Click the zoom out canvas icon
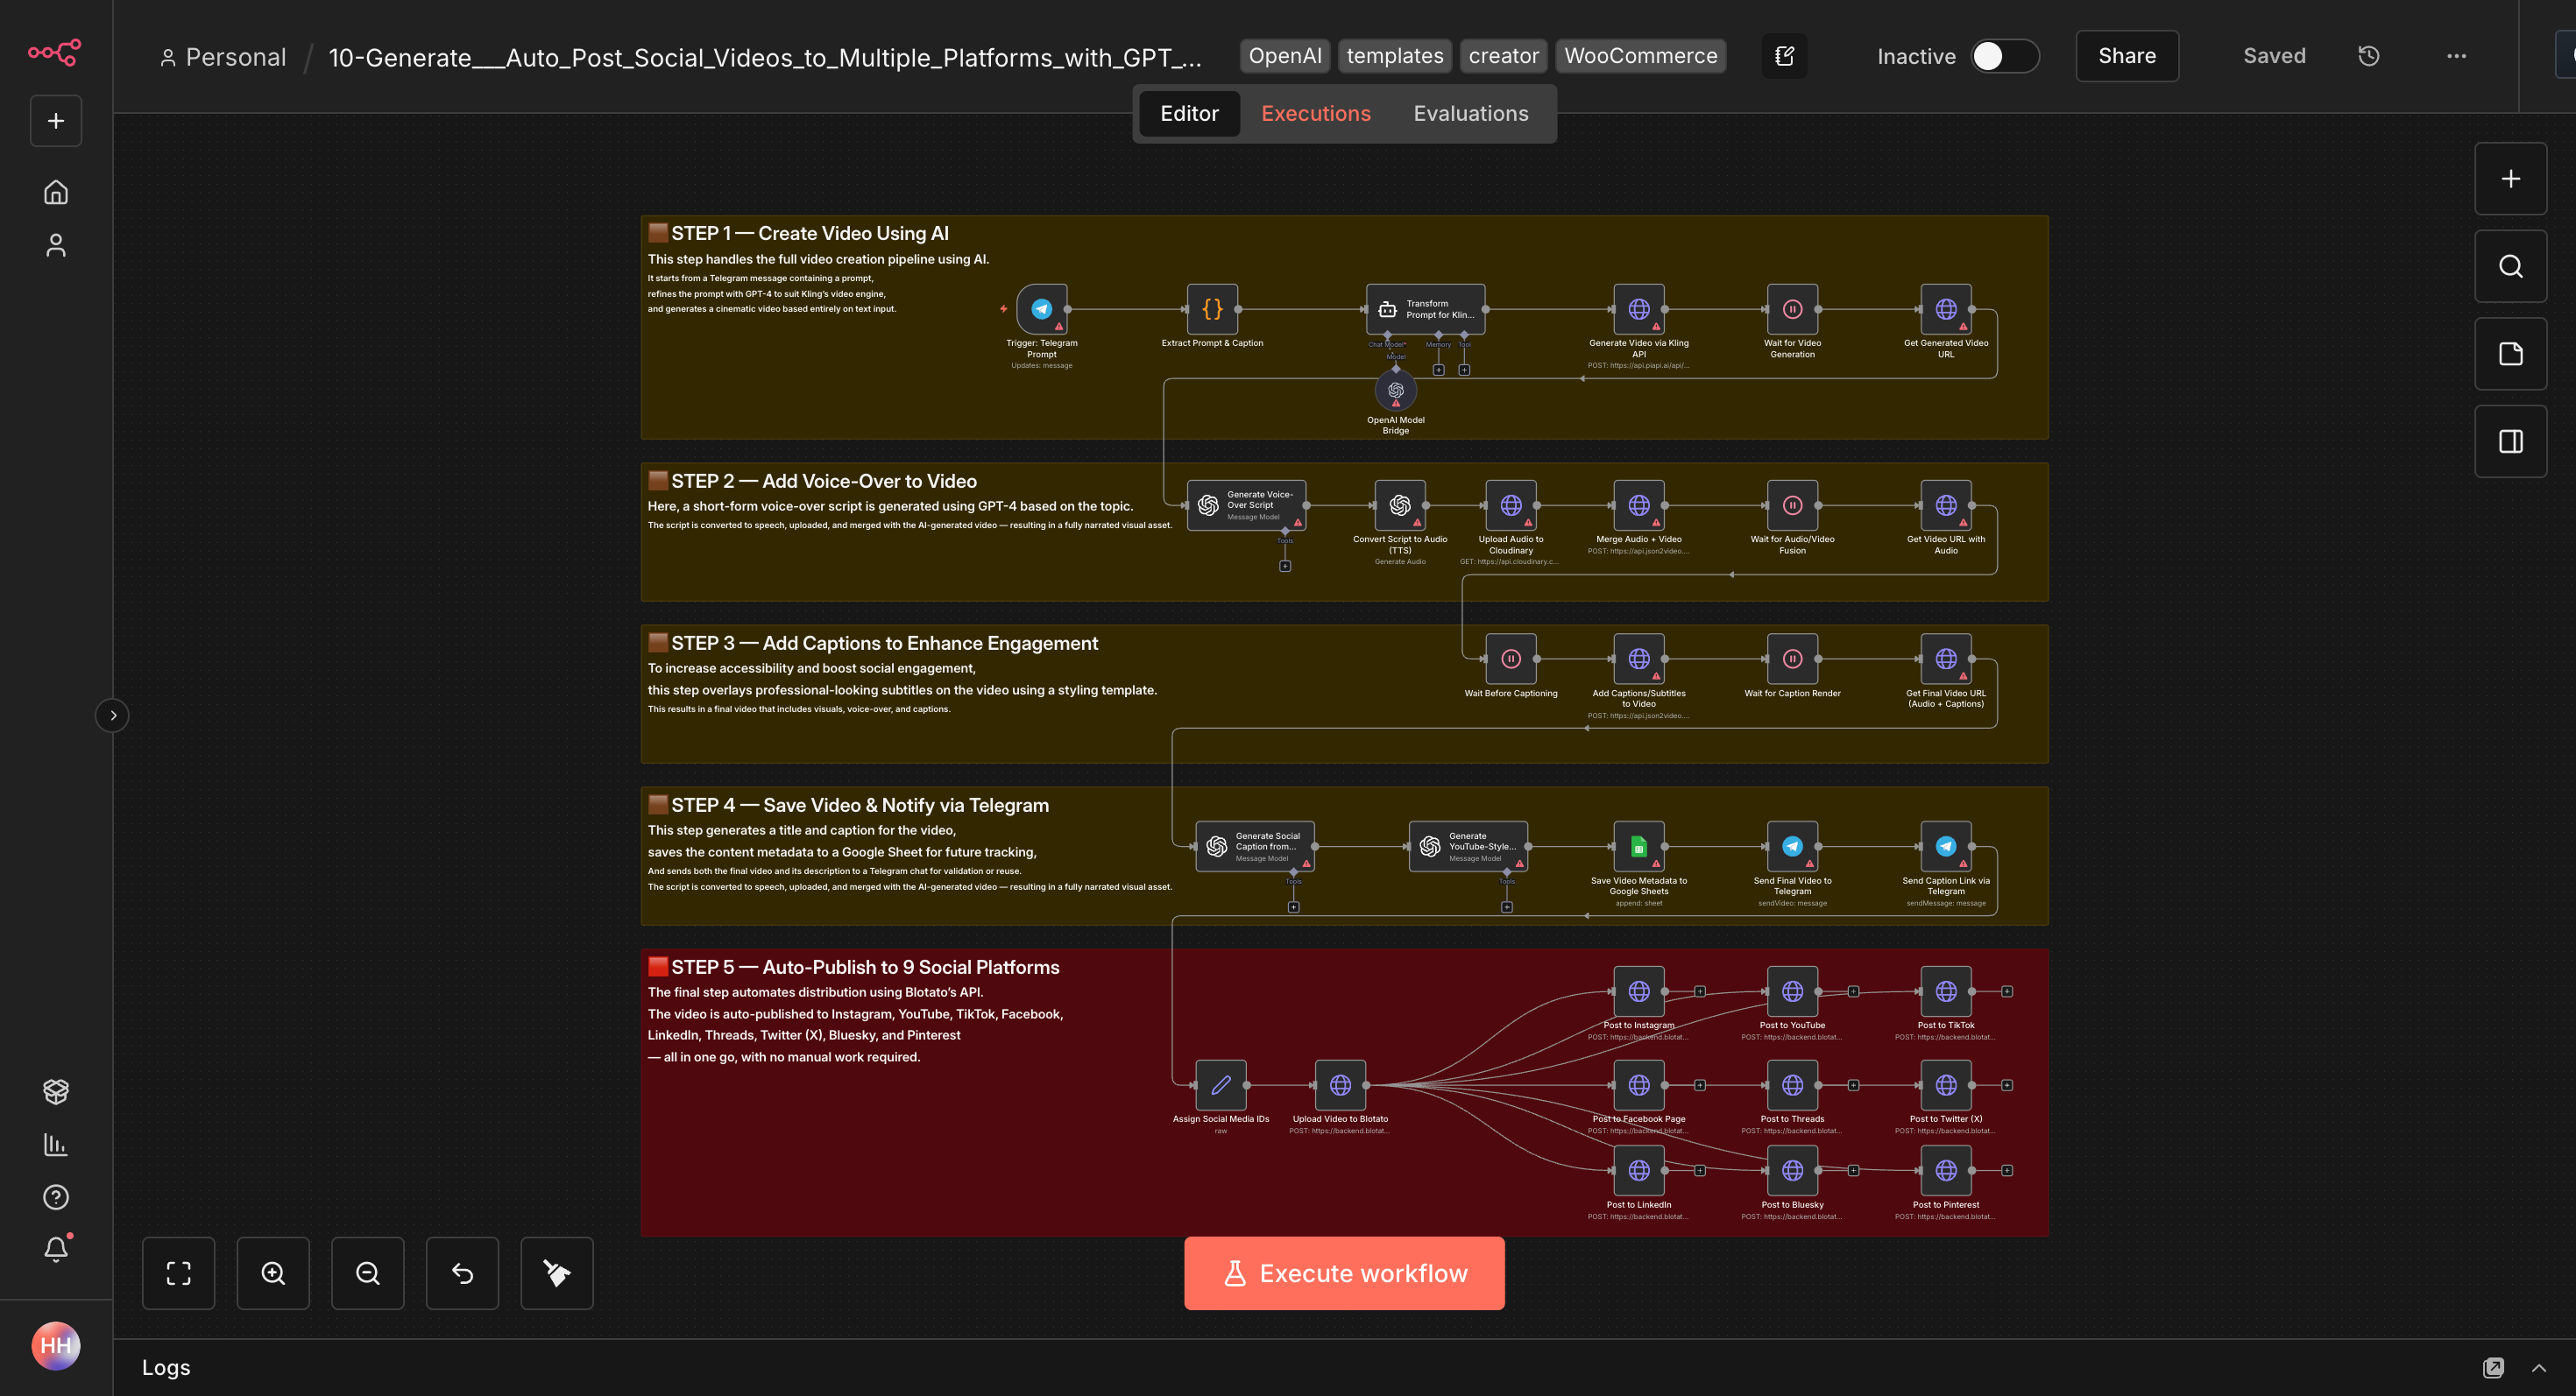Screen dimensions: 2576x1396 click(x=367, y=1273)
